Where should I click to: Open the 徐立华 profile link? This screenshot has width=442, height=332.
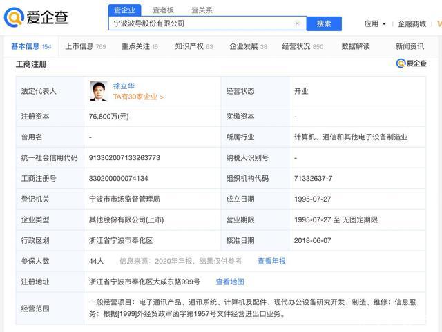click(x=124, y=86)
